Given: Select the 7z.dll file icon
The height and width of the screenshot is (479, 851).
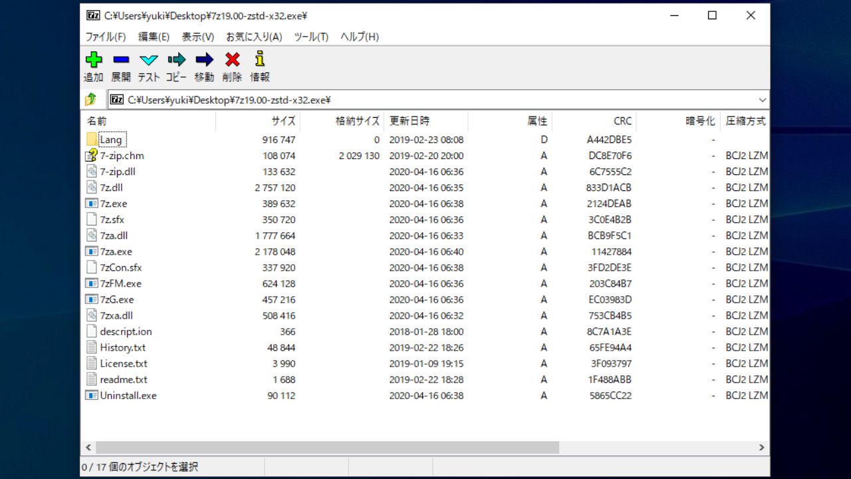Looking at the screenshot, I should pyautogui.click(x=92, y=188).
